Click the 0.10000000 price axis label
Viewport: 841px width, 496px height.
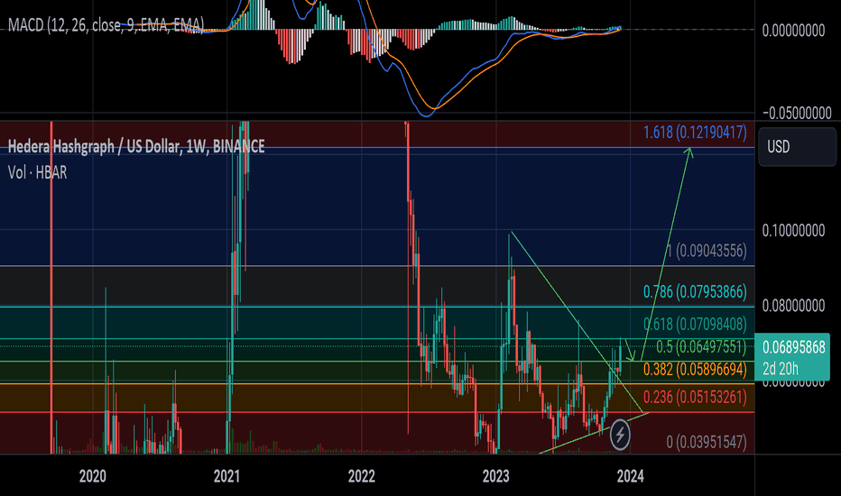click(793, 231)
